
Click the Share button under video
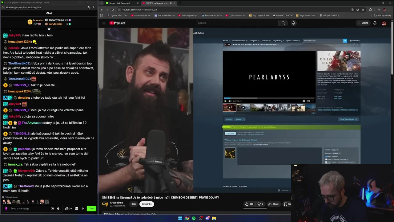273,204
